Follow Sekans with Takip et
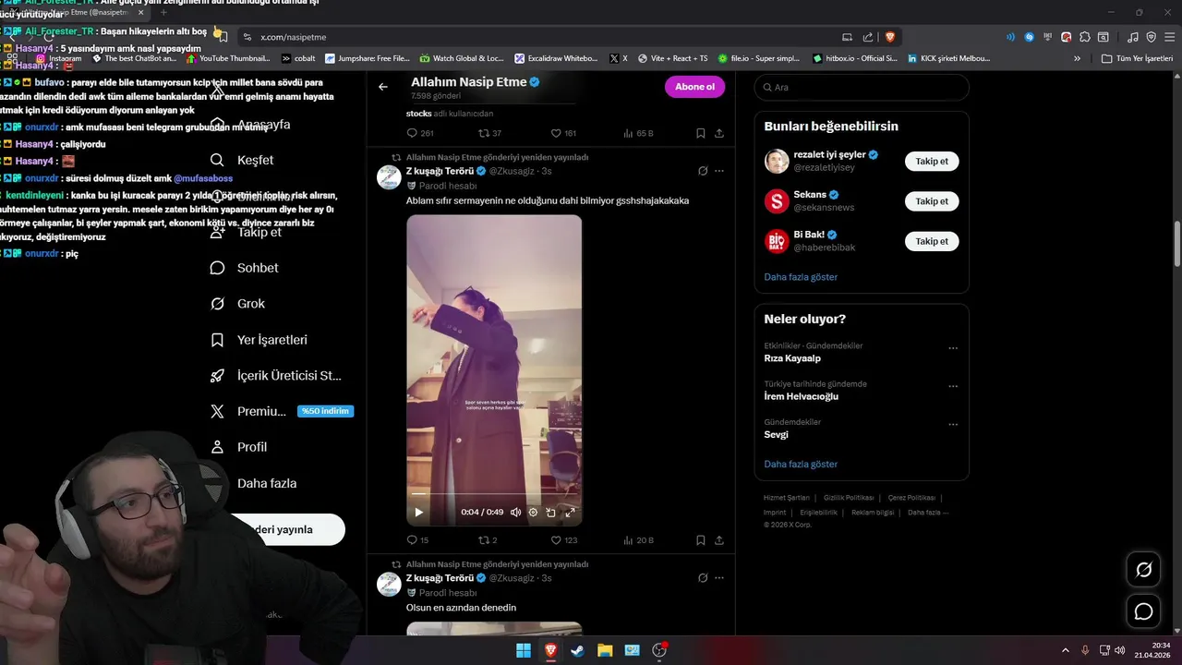This screenshot has width=1182, height=665. [x=932, y=201]
